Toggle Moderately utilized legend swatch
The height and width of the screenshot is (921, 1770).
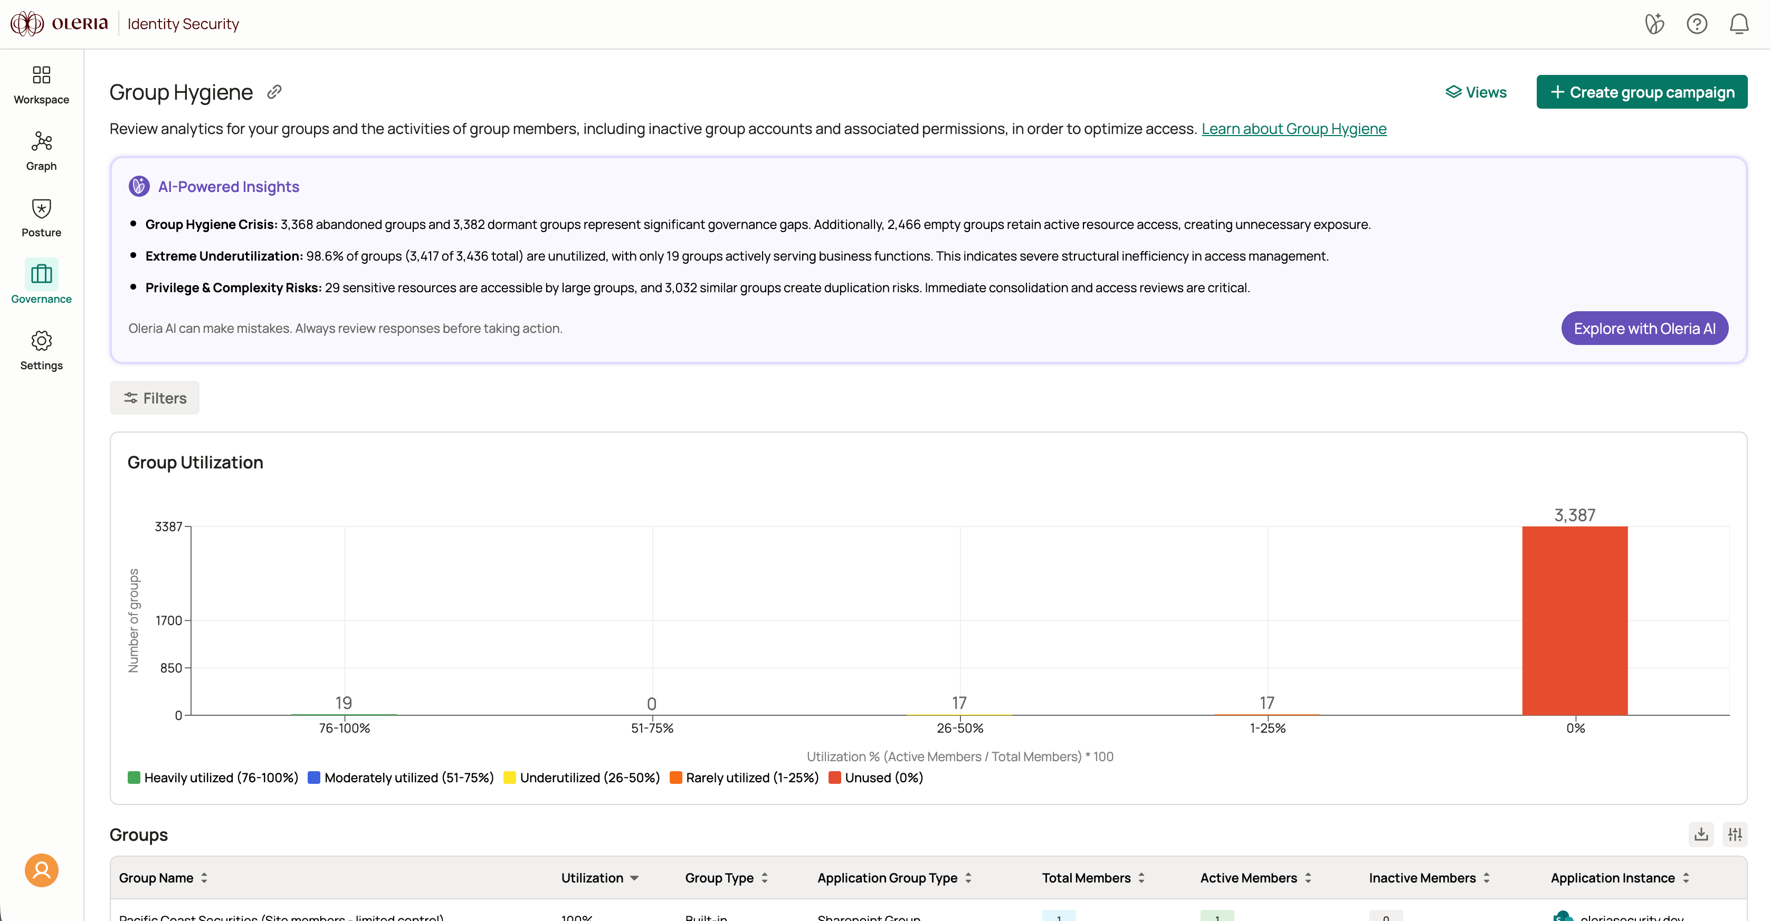click(313, 778)
